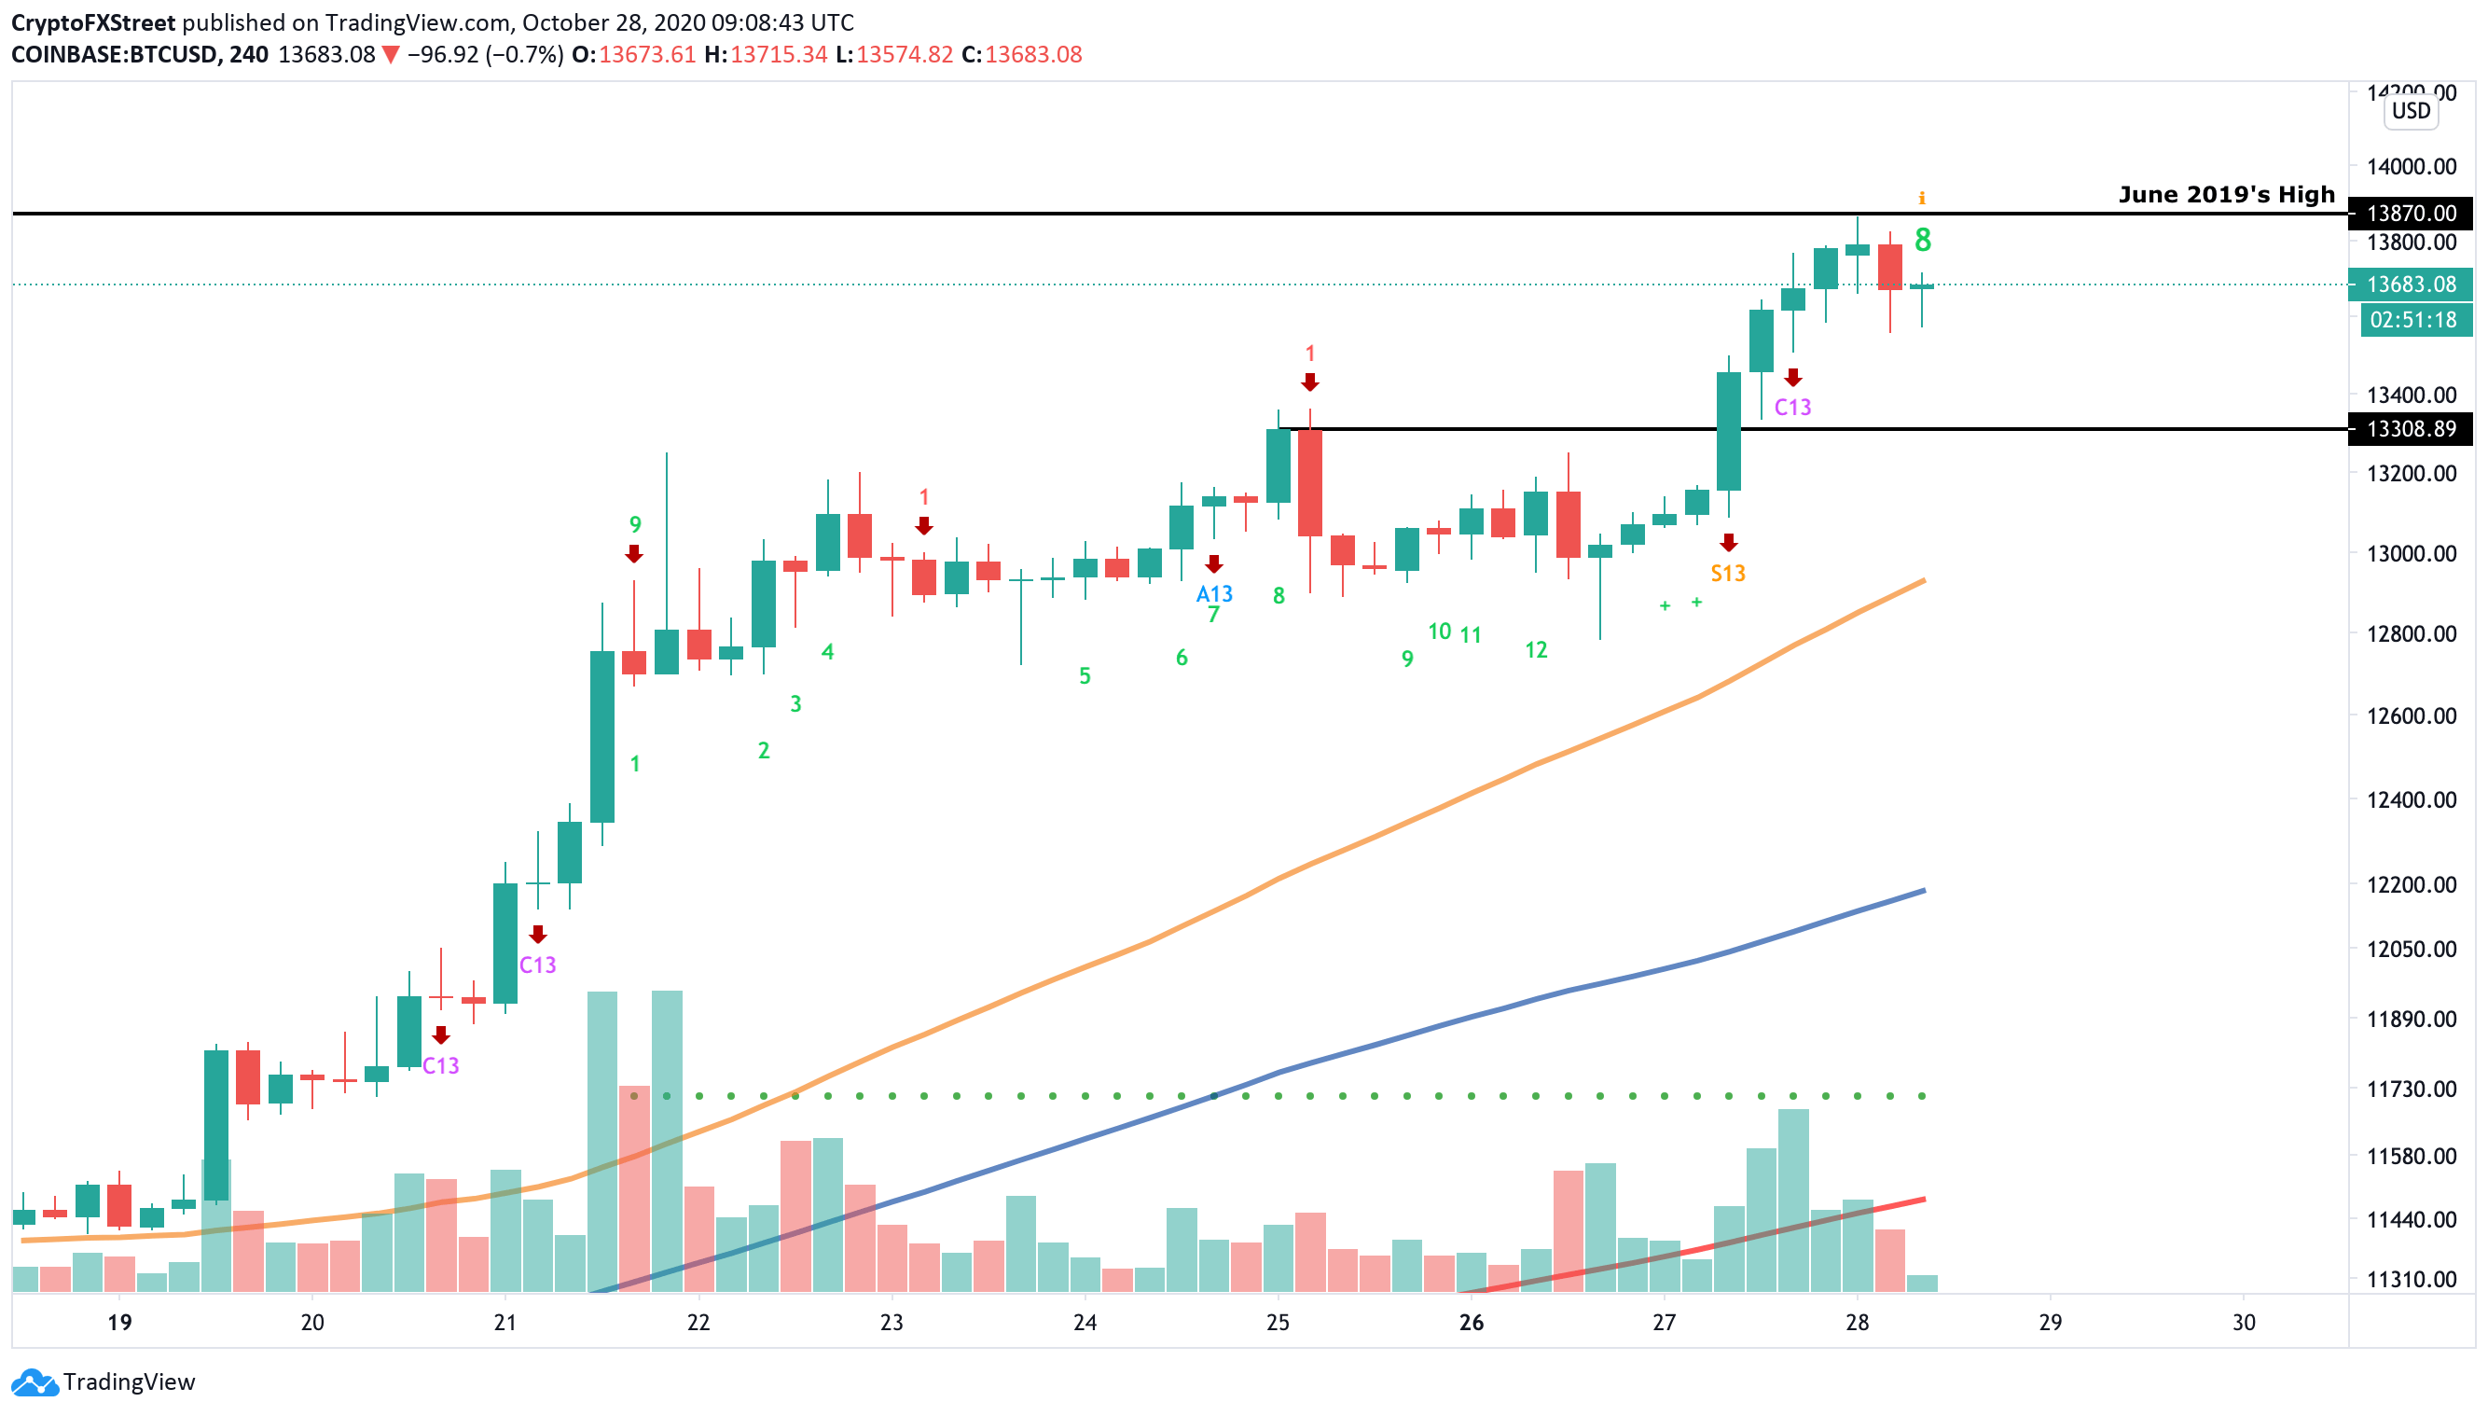Click the C13 label near date 27

coord(1792,408)
